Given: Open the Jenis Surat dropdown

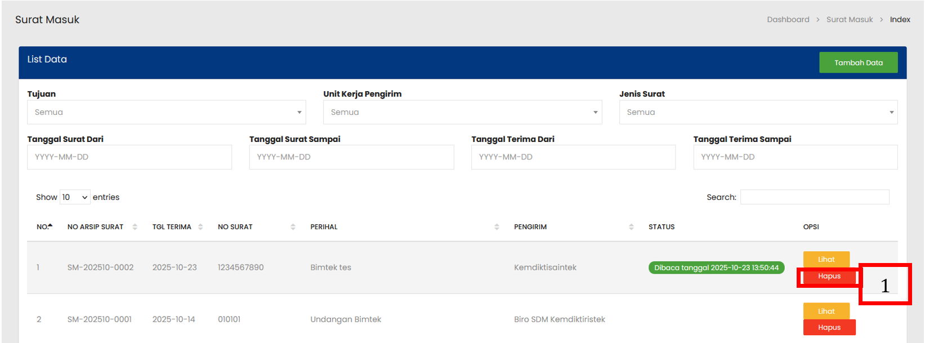Looking at the screenshot, I should pos(758,112).
